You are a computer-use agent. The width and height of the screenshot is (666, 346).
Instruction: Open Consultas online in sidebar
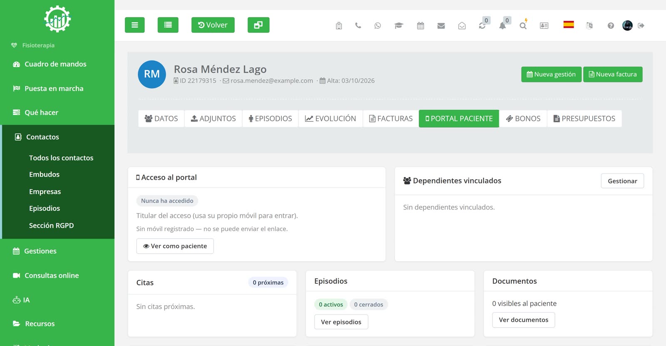click(x=52, y=275)
